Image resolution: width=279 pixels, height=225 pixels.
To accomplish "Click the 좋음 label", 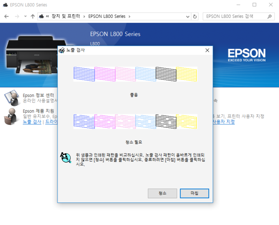I will 134,95.
